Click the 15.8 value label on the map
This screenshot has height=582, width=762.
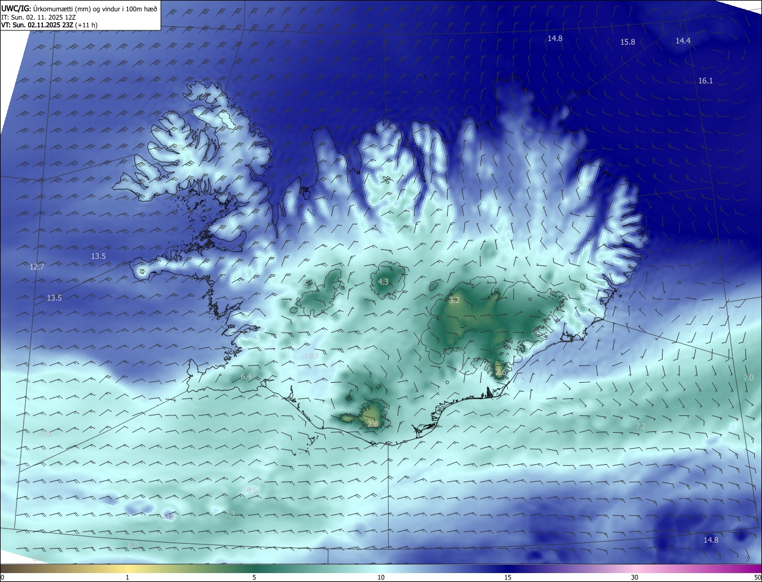(x=627, y=42)
